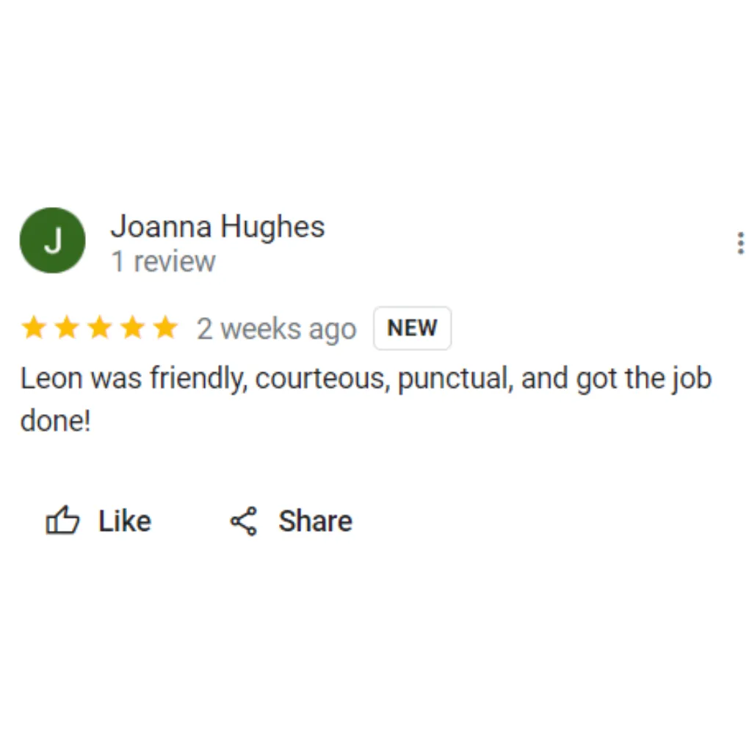Select the third yellow rating star
Screen dimensions: 752x752
click(x=99, y=328)
